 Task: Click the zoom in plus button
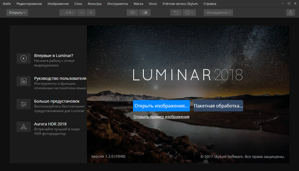[91, 13]
